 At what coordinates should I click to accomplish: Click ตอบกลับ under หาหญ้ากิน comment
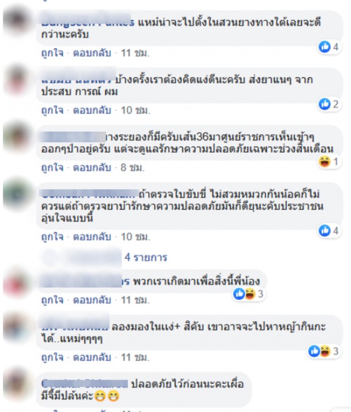click(92, 357)
